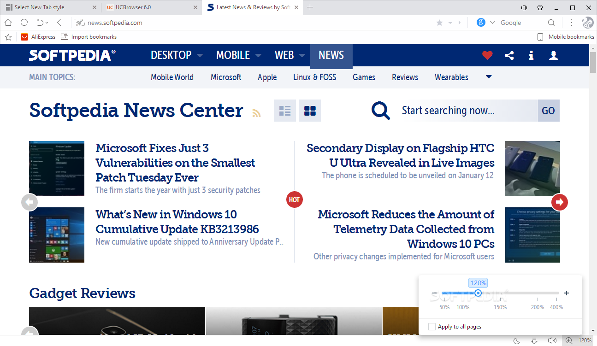Bookmark this page with the star icon
The width and height of the screenshot is (597, 346).
point(439,23)
